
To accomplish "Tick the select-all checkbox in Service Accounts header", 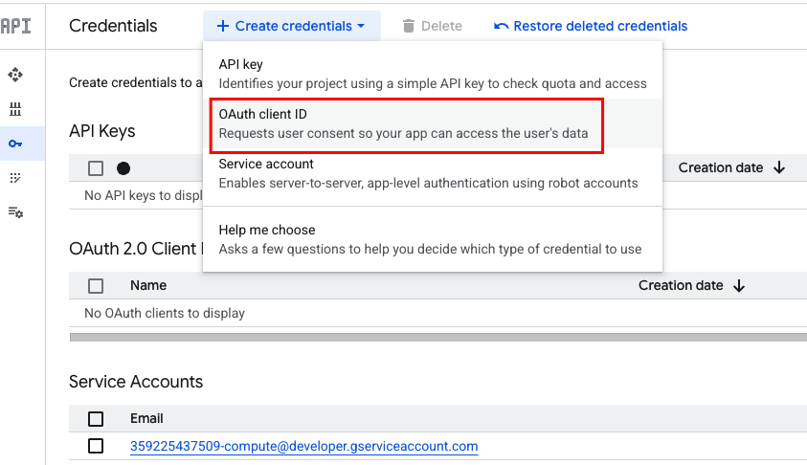I will click(x=96, y=418).
